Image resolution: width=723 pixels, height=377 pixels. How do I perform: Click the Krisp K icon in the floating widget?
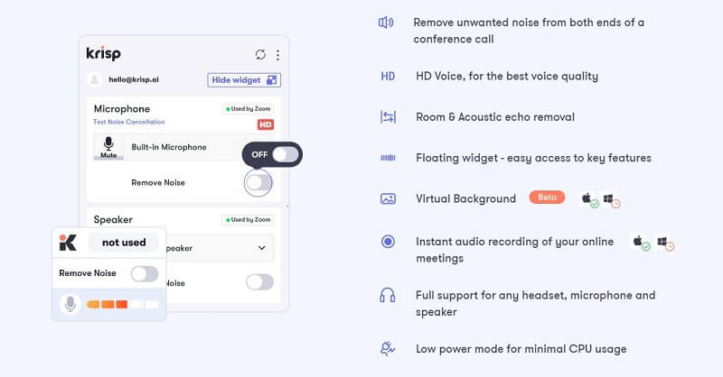coord(68,242)
